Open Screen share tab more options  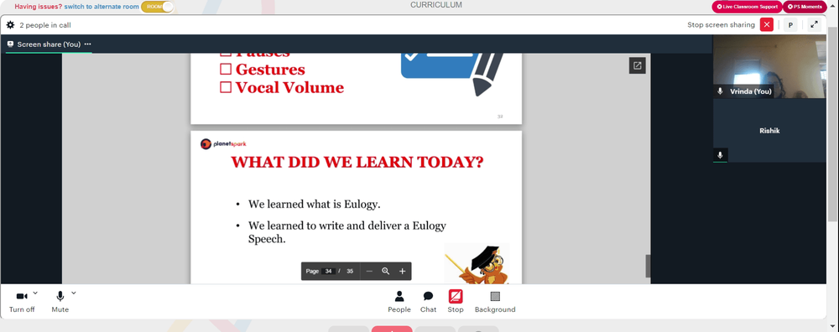click(x=88, y=44)
